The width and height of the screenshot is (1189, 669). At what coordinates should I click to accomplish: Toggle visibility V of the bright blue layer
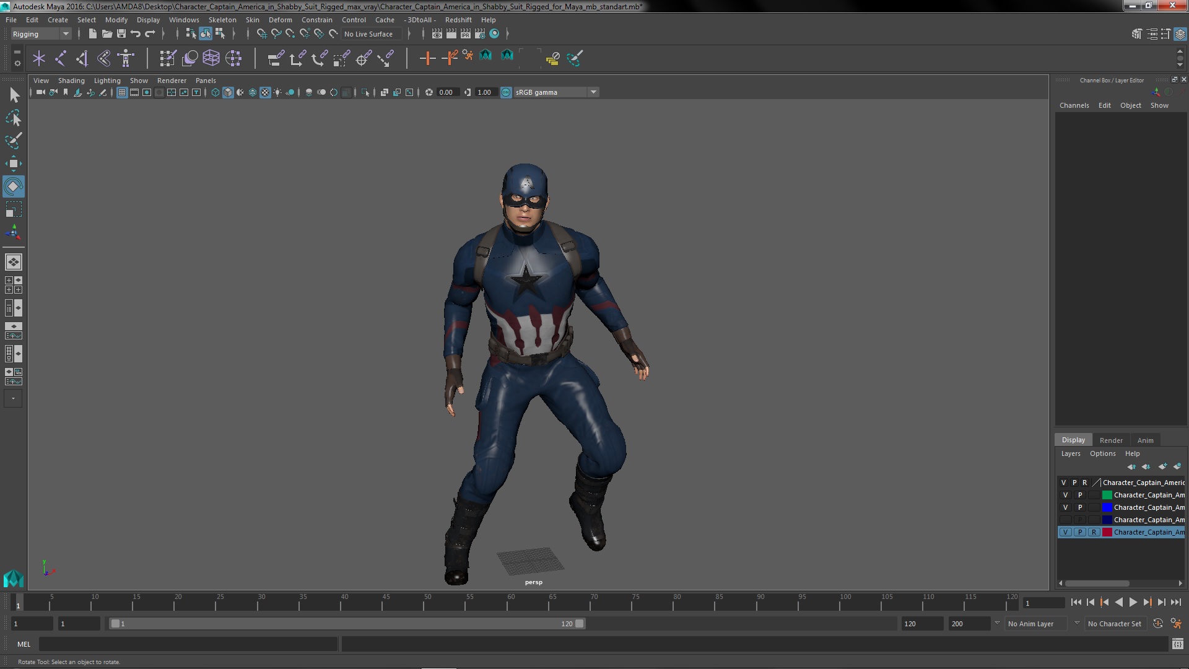coord(1065,507)
